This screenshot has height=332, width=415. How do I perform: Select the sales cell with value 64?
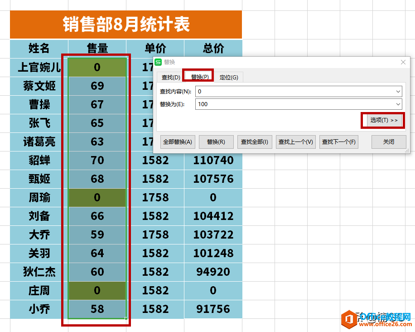(x=97, y=253)
